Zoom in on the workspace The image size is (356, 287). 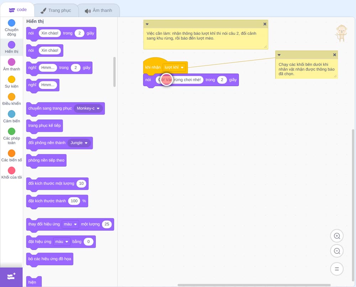point(337,236)
